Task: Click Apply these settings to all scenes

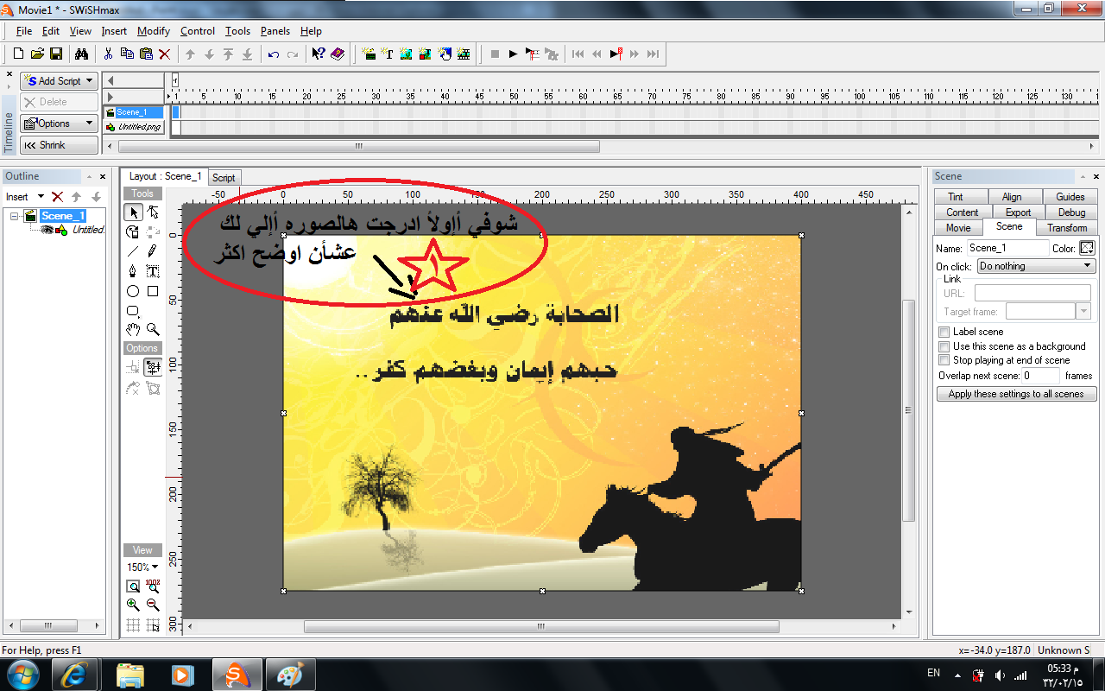Action: [1016, 394]
